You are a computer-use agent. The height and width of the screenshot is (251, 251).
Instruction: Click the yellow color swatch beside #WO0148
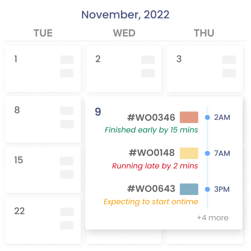[x=189, y=153]
